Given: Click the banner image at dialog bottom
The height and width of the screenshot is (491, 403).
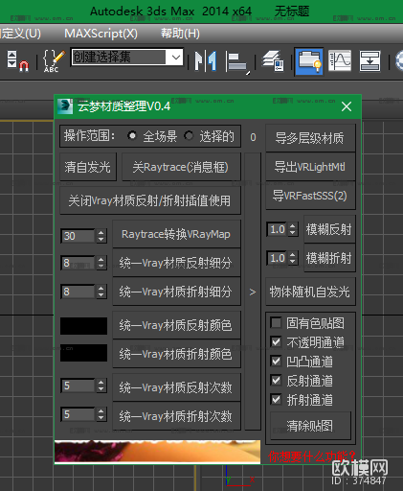Looking at the screenshot, I should pos(158,452).
